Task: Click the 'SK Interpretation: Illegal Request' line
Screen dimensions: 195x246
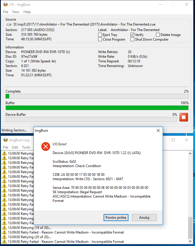Action: point(77,192)
